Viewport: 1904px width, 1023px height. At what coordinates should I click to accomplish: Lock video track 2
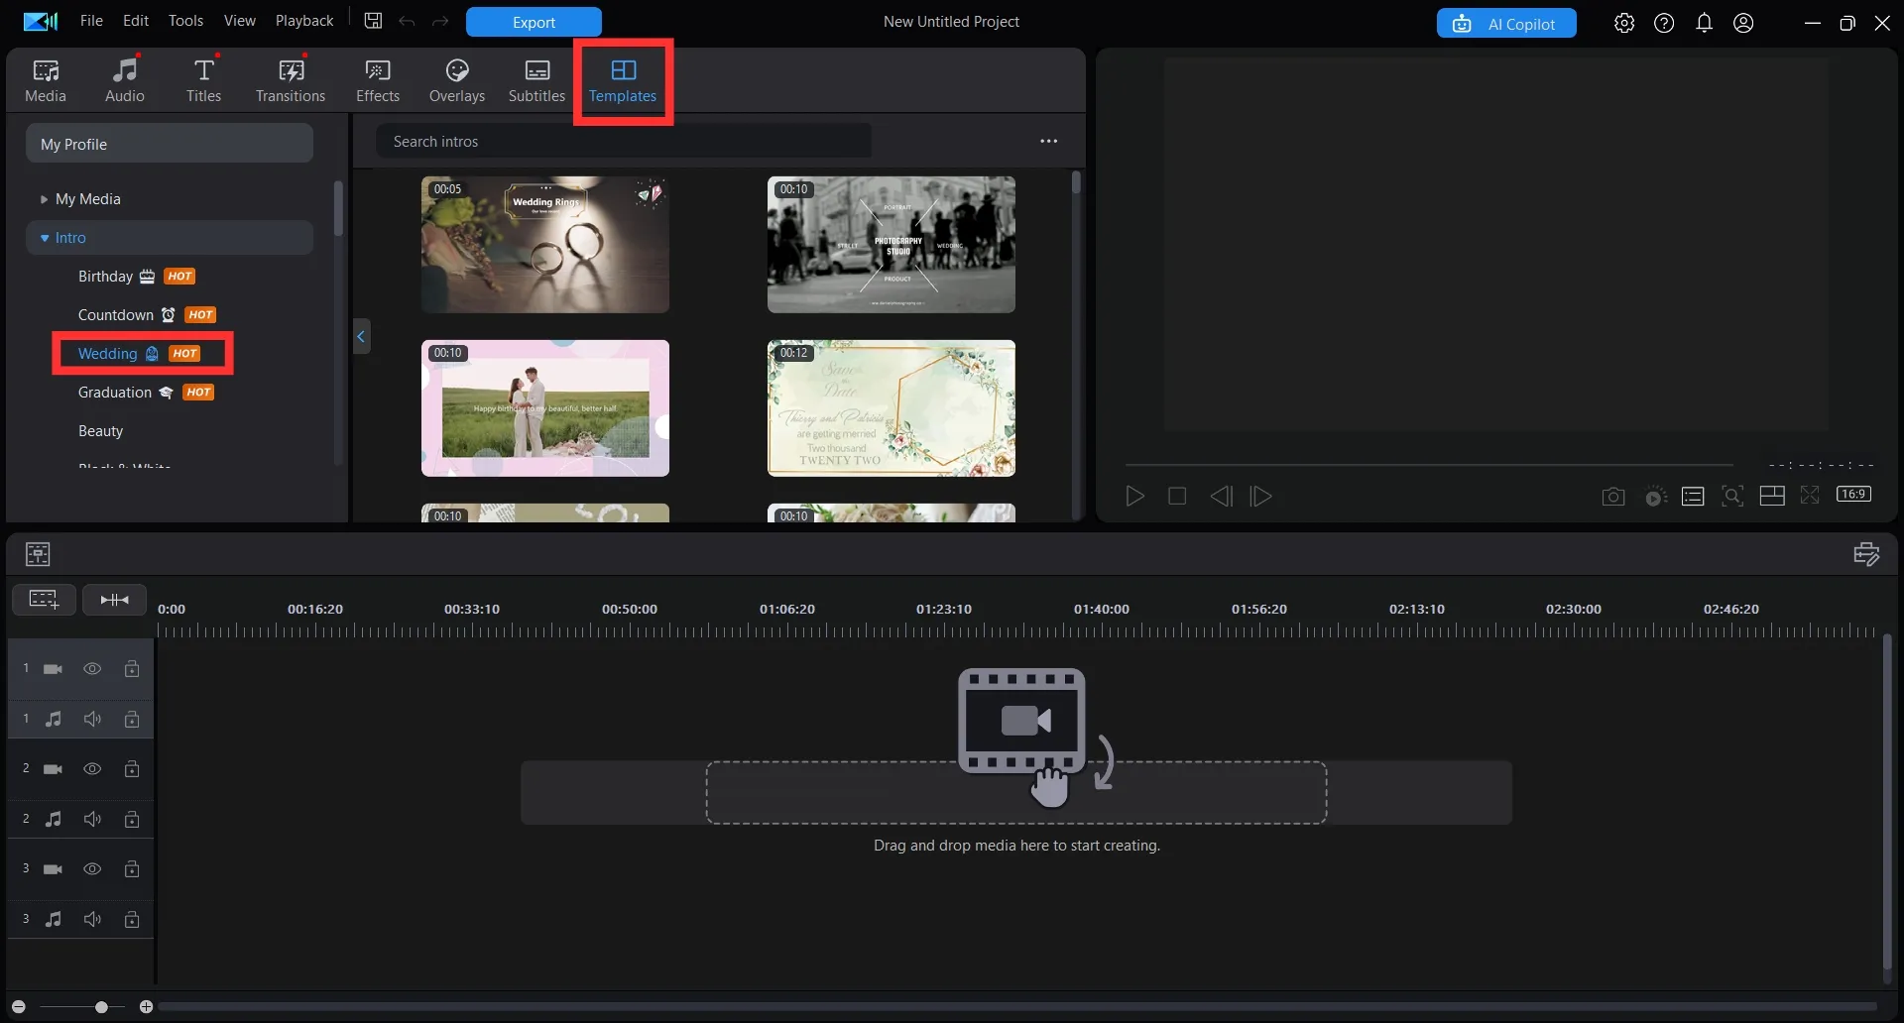tap(132, 769)
